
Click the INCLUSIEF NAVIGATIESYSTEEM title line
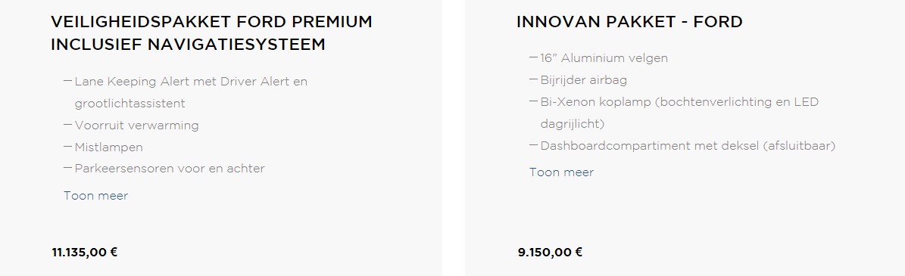[x=188, y=45]
